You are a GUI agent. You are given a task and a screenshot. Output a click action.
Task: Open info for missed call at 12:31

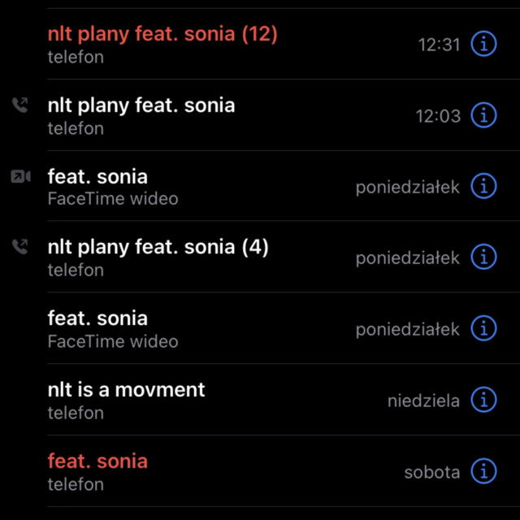tap(483, 45)
